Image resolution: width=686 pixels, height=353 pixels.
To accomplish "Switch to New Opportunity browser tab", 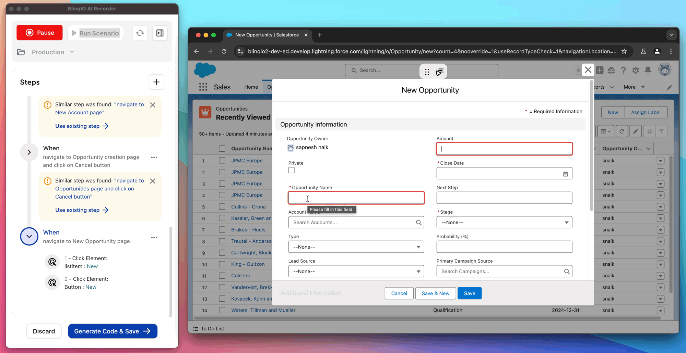I will (267, 35).
